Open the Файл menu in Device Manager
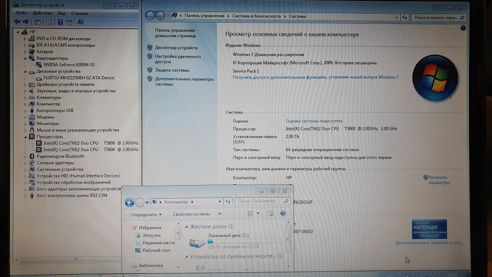The image size is (492, 277). click(x=21, y=13)
